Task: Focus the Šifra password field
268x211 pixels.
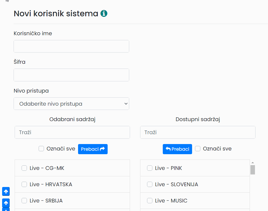Action: [x=71, y=75]
